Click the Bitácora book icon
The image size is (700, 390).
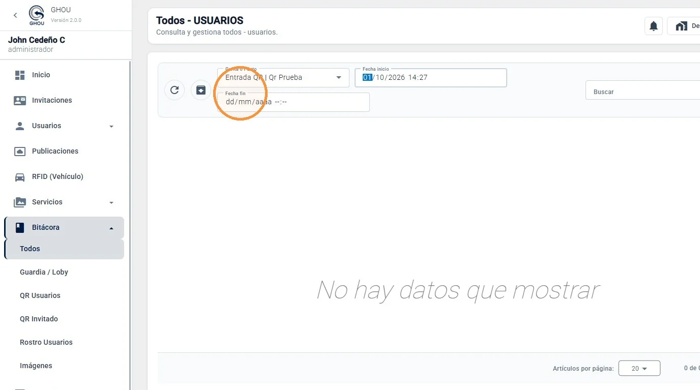point(20,228)
